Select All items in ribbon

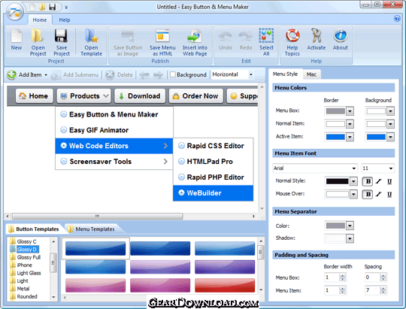point(266,42)
